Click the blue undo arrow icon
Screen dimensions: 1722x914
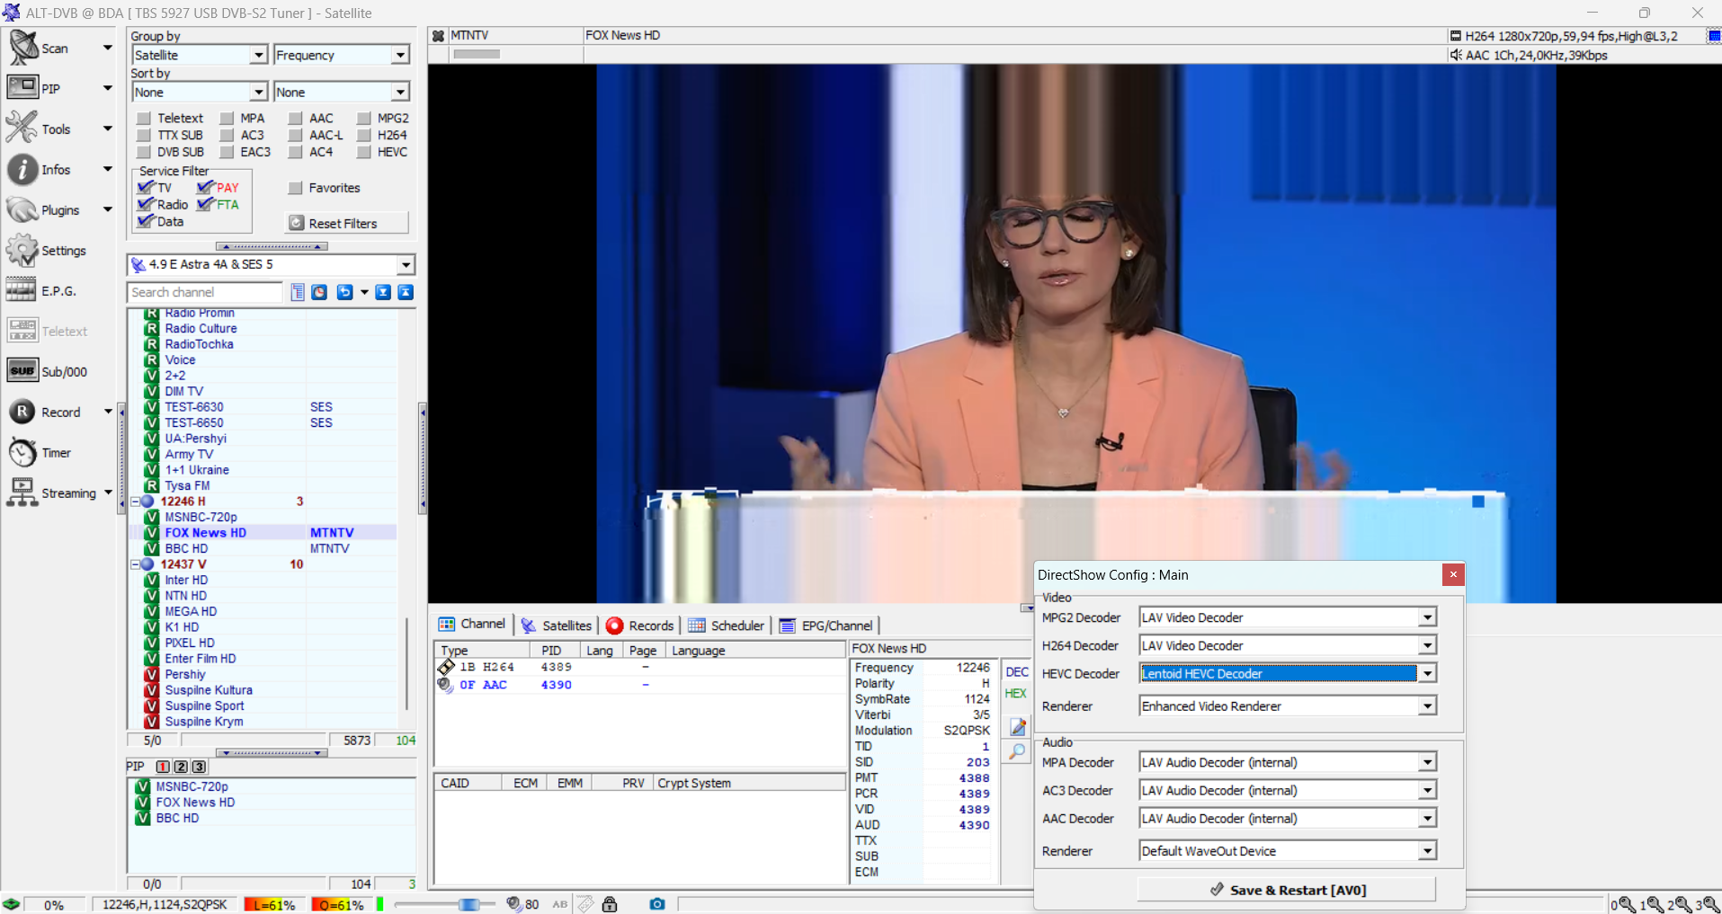(x=344, y=292)
